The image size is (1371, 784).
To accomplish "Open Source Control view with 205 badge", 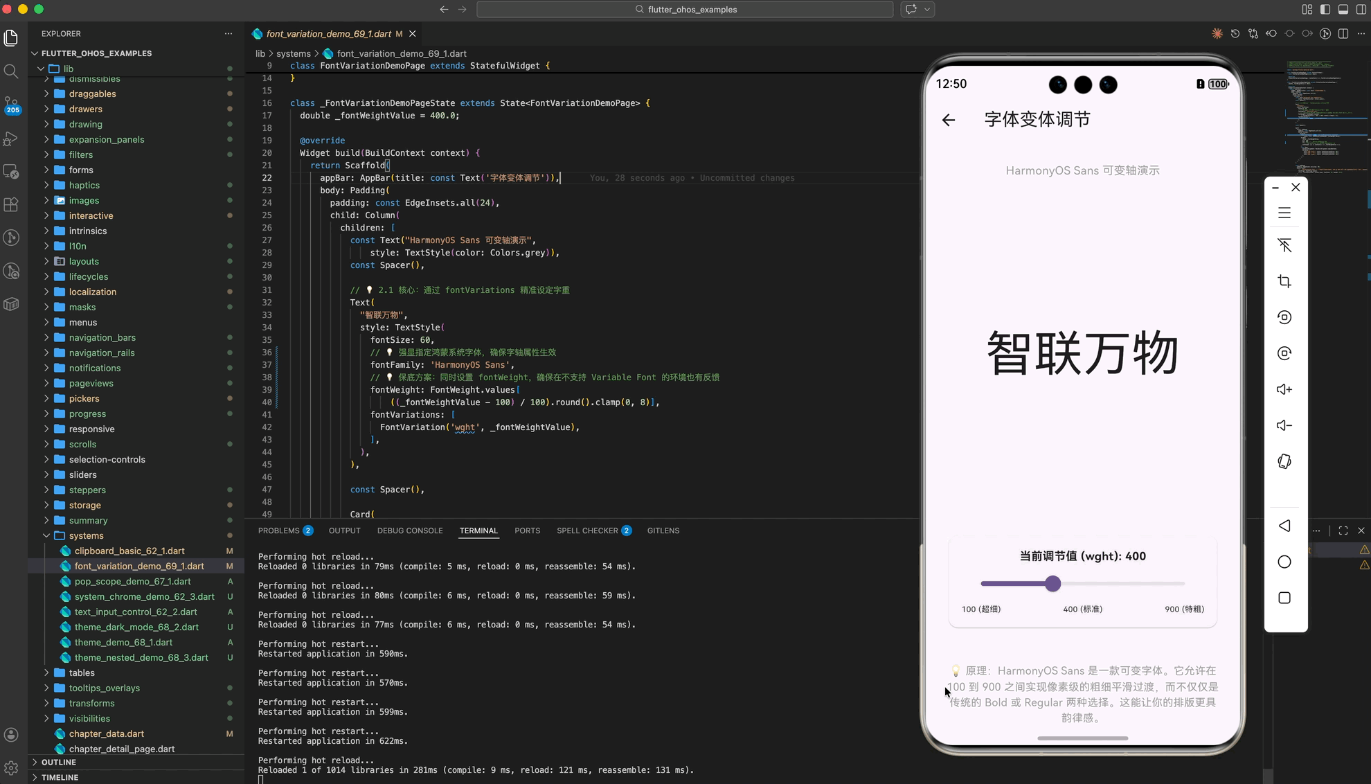I will [x=11, y=105].
